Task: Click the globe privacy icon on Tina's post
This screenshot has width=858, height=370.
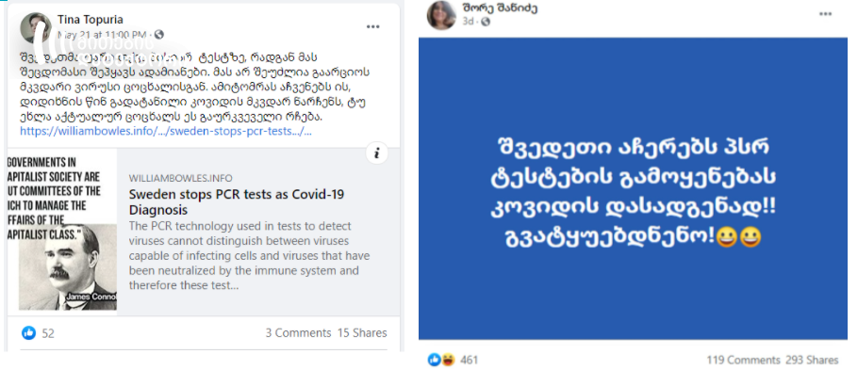Action: click(158, 35)
